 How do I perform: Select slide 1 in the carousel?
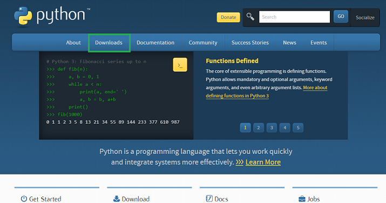(x=246, y=128)
